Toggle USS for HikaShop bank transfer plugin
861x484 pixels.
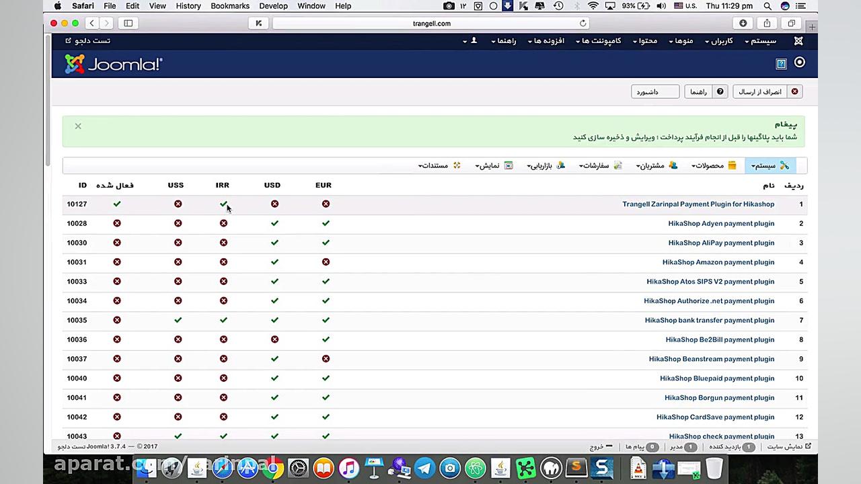[x=178, y=320]
